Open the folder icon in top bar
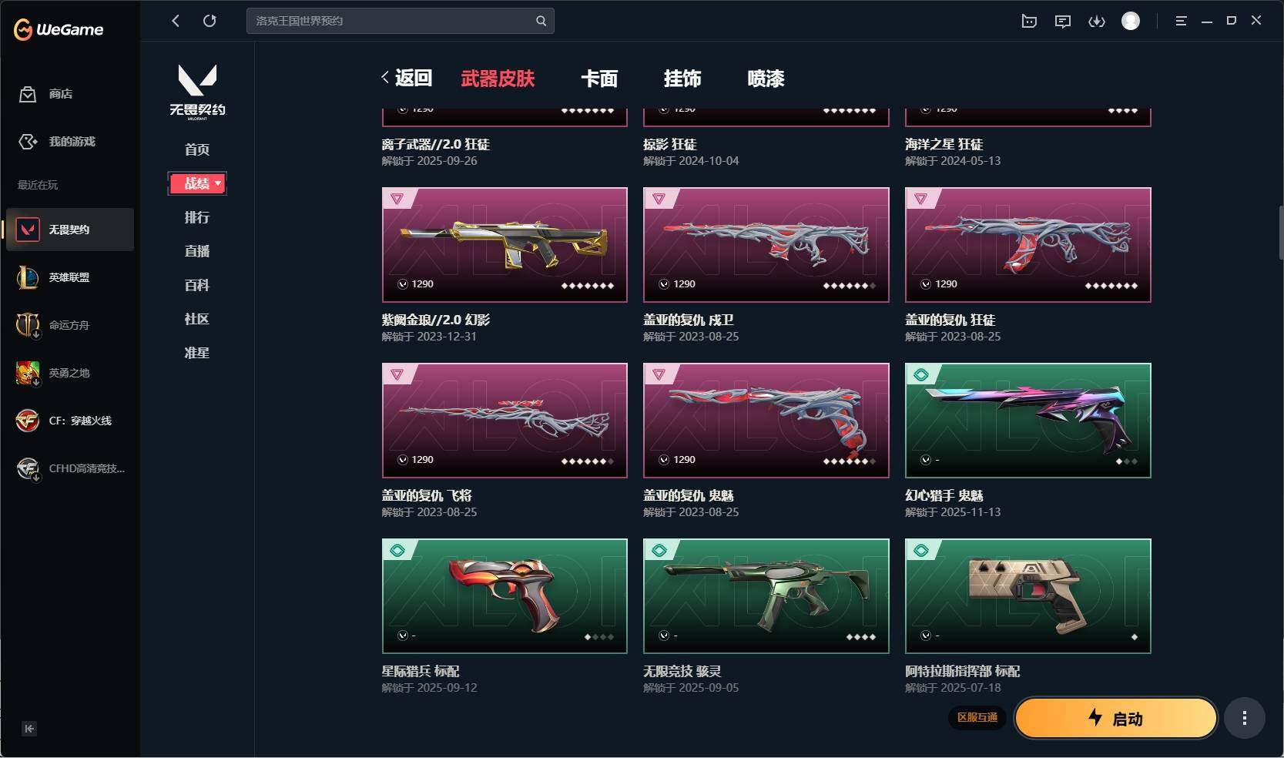The height and width of the screenshot is (758, 1284). click(1029, 22)
